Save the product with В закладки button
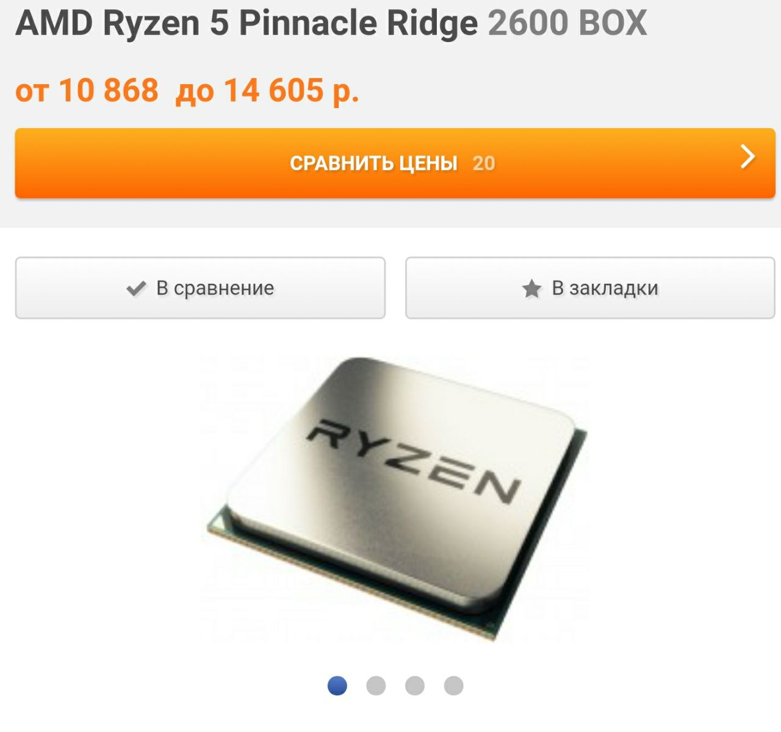The image size is (781, 732). 590,288
